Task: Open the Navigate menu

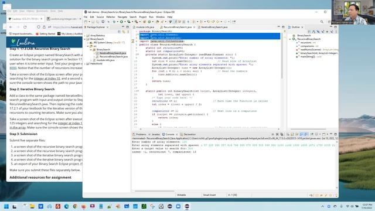Action: pos(122,17)
